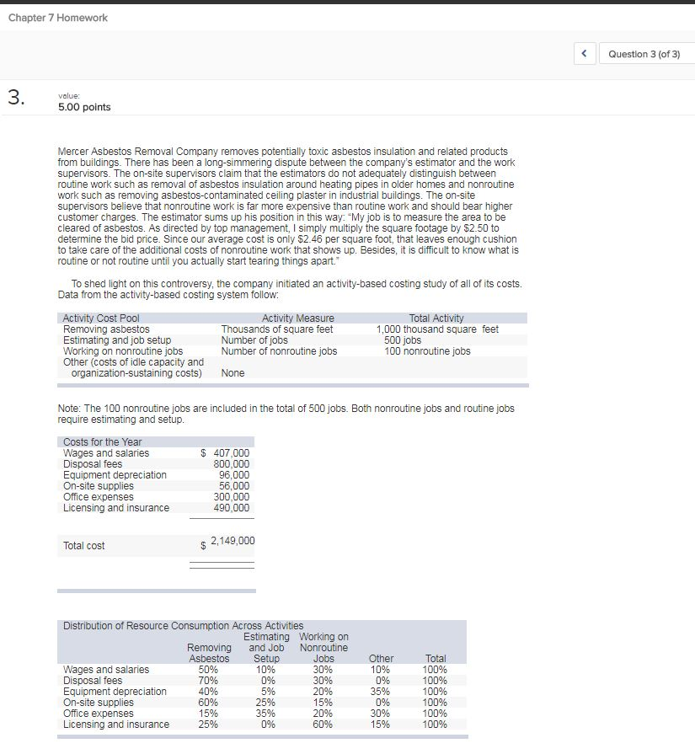Click the 56,000 on-site supplies amount

tap(233, 486)
